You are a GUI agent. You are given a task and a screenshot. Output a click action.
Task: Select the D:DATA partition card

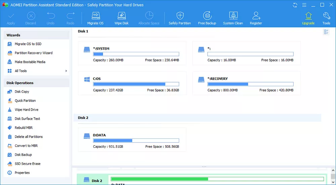[x=132, y=140]
